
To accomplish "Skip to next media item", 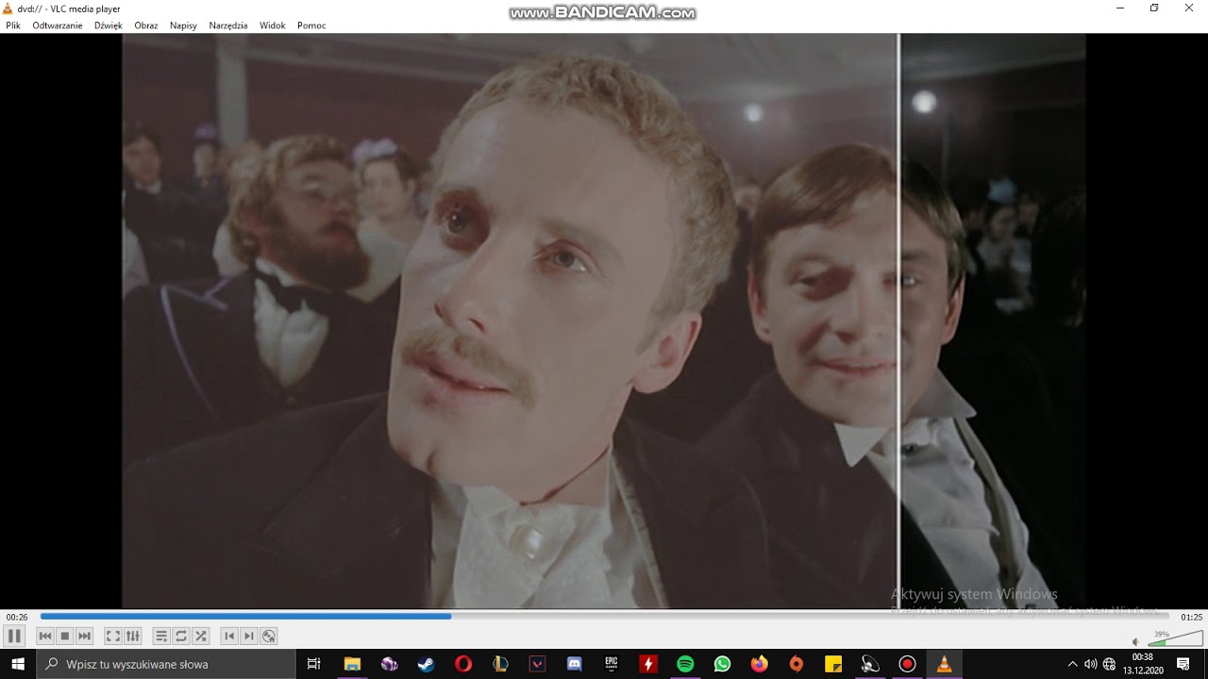I will coord(84,636).
